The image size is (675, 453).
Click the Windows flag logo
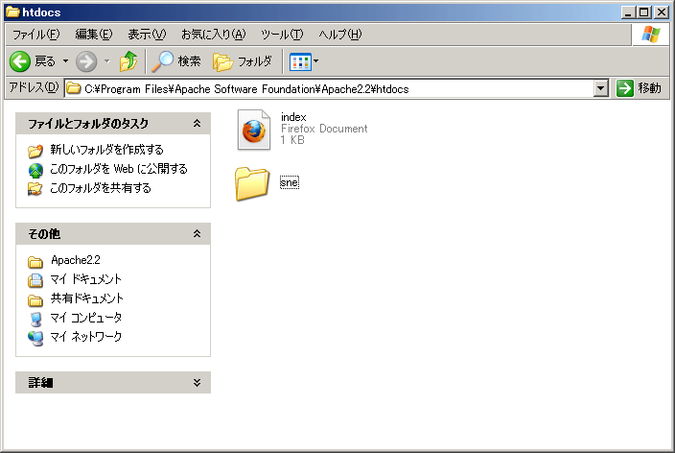pyautogui.click(x=651, y=34)
